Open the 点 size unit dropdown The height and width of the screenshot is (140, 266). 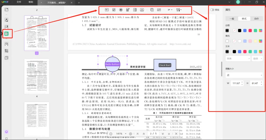click(244, 75)
